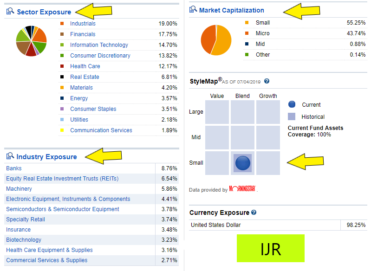Image resolution: width=371 pixels, height=271 pixels.
Task: Click the blue Current marker in StyleMap
Action: pyautogui.click(x=243, y=163)
